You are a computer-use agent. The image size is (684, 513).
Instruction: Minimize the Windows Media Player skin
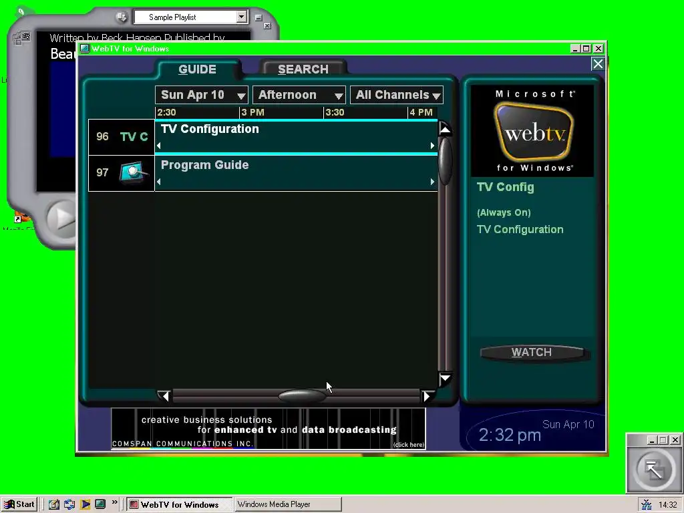tap(259, 17)
